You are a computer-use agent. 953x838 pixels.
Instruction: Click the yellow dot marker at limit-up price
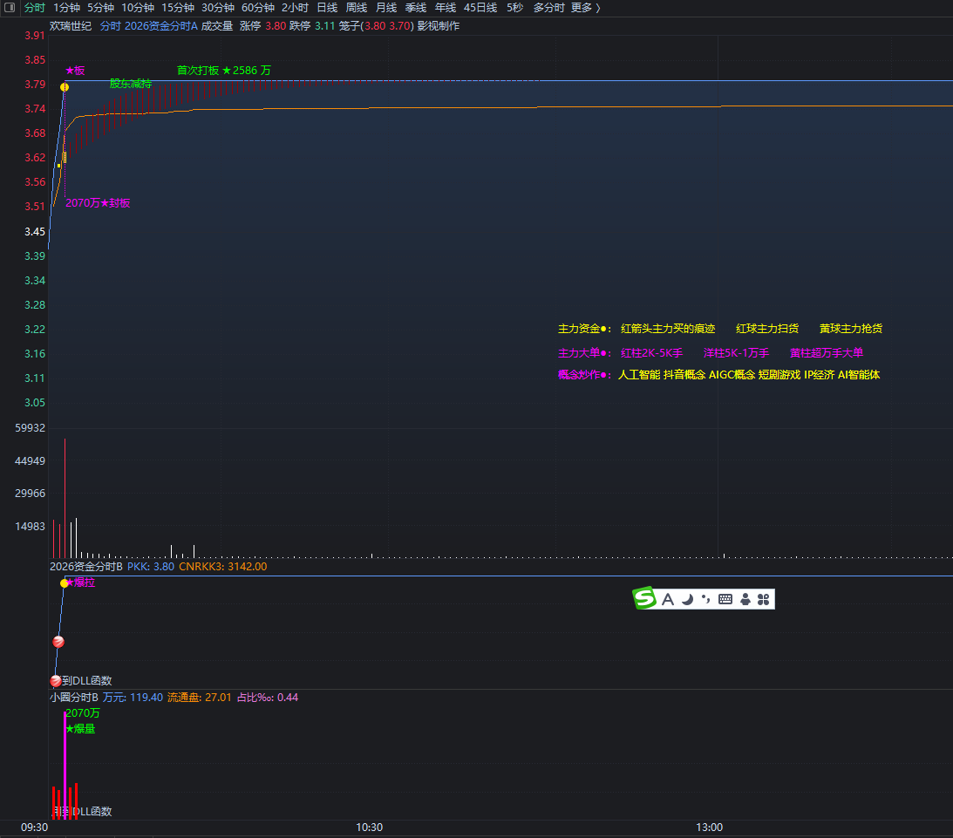tap(65, 87)
